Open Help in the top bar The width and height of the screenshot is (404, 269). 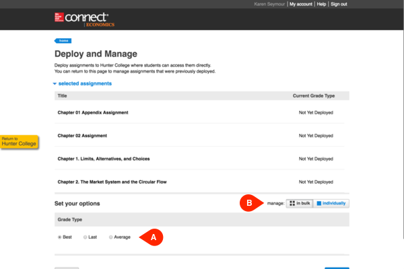(321, 4)
